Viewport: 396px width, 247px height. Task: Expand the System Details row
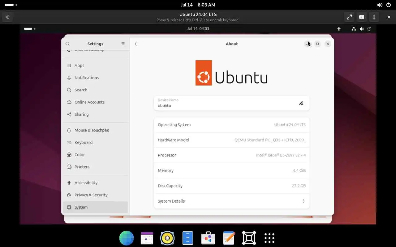(x=232, y=201)
